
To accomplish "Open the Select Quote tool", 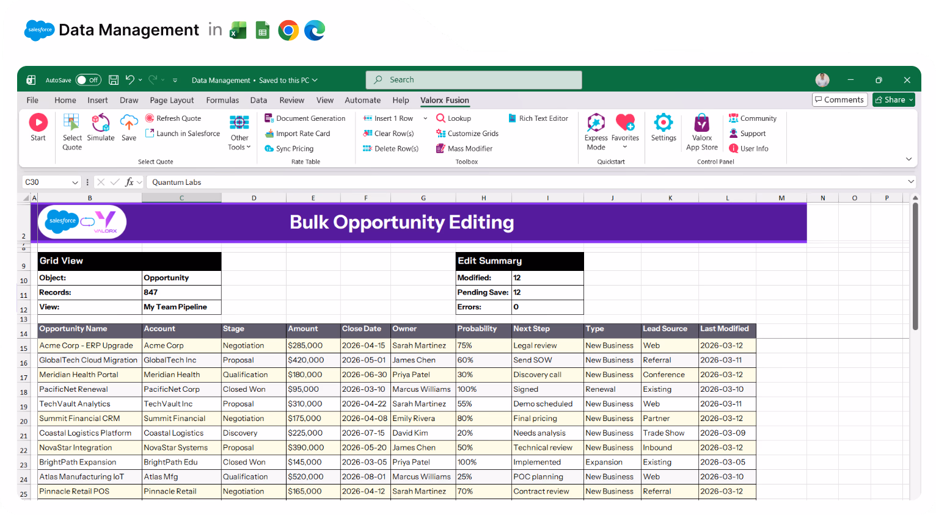I will pos(72,132).
